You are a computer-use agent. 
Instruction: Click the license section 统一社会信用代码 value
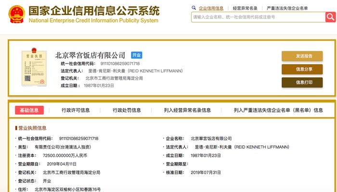78,139
